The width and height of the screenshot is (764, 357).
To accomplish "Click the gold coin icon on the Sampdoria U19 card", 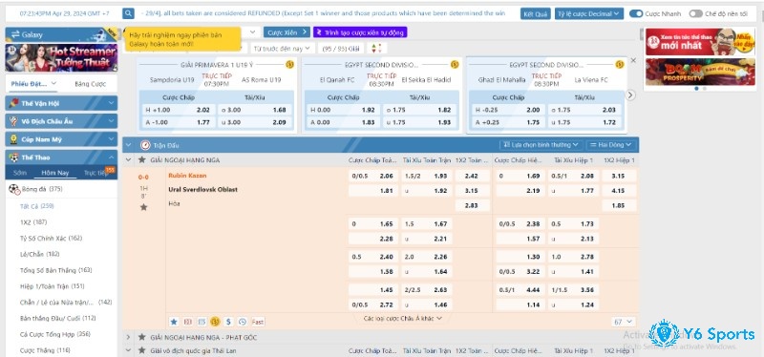I will [289, 64].
